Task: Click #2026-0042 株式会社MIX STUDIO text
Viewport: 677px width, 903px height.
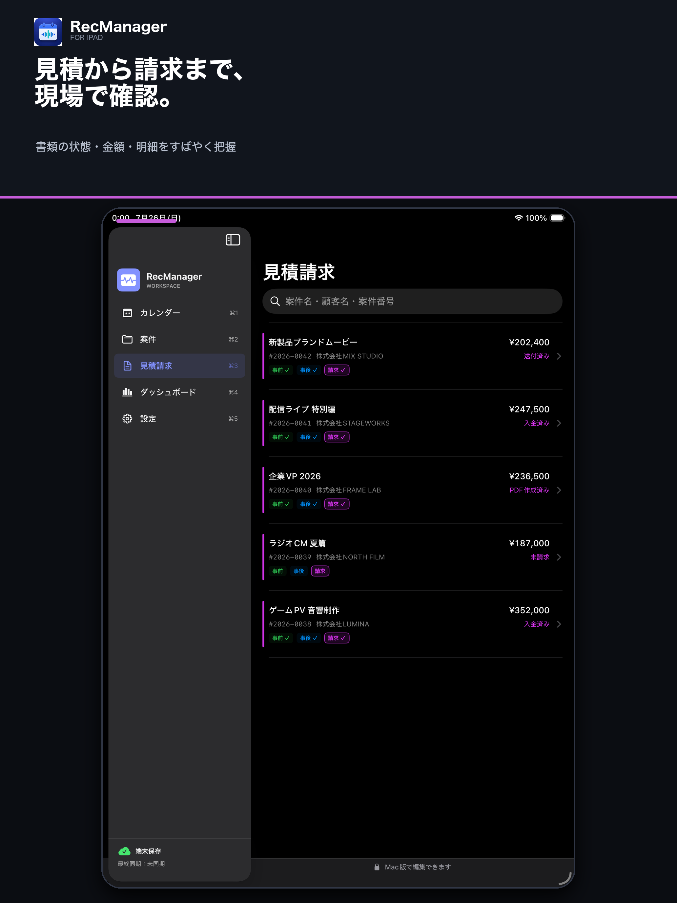Action: [x=326, y=356]
